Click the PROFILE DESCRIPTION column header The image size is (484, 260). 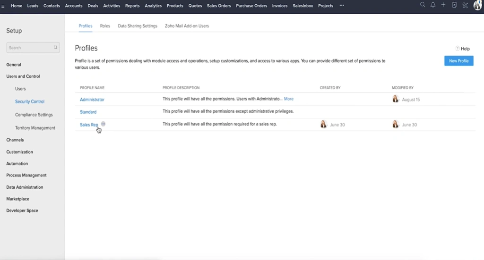tap(181, 88)
